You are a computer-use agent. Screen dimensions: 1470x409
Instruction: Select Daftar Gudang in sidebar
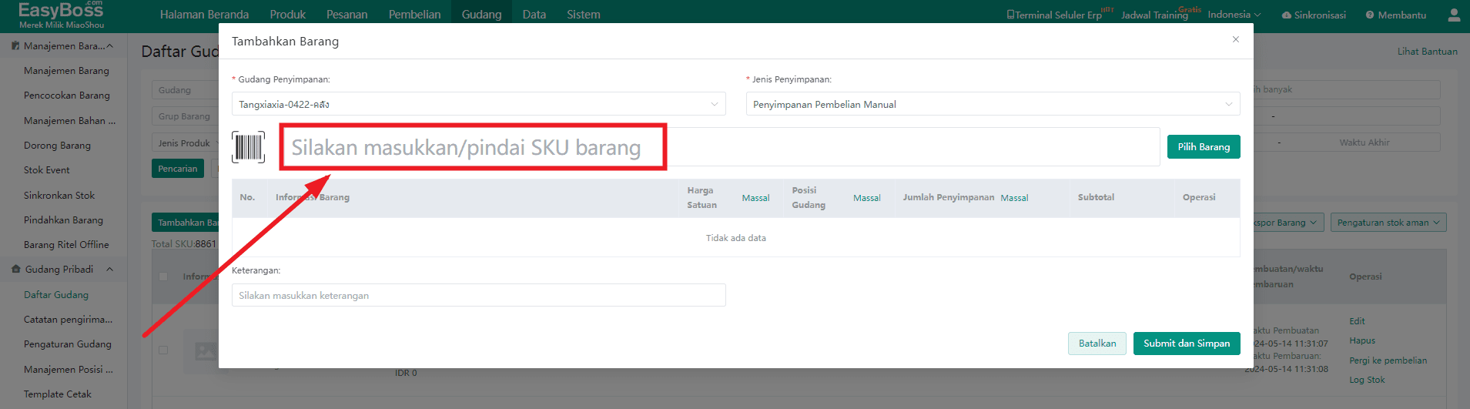point(55,295)
